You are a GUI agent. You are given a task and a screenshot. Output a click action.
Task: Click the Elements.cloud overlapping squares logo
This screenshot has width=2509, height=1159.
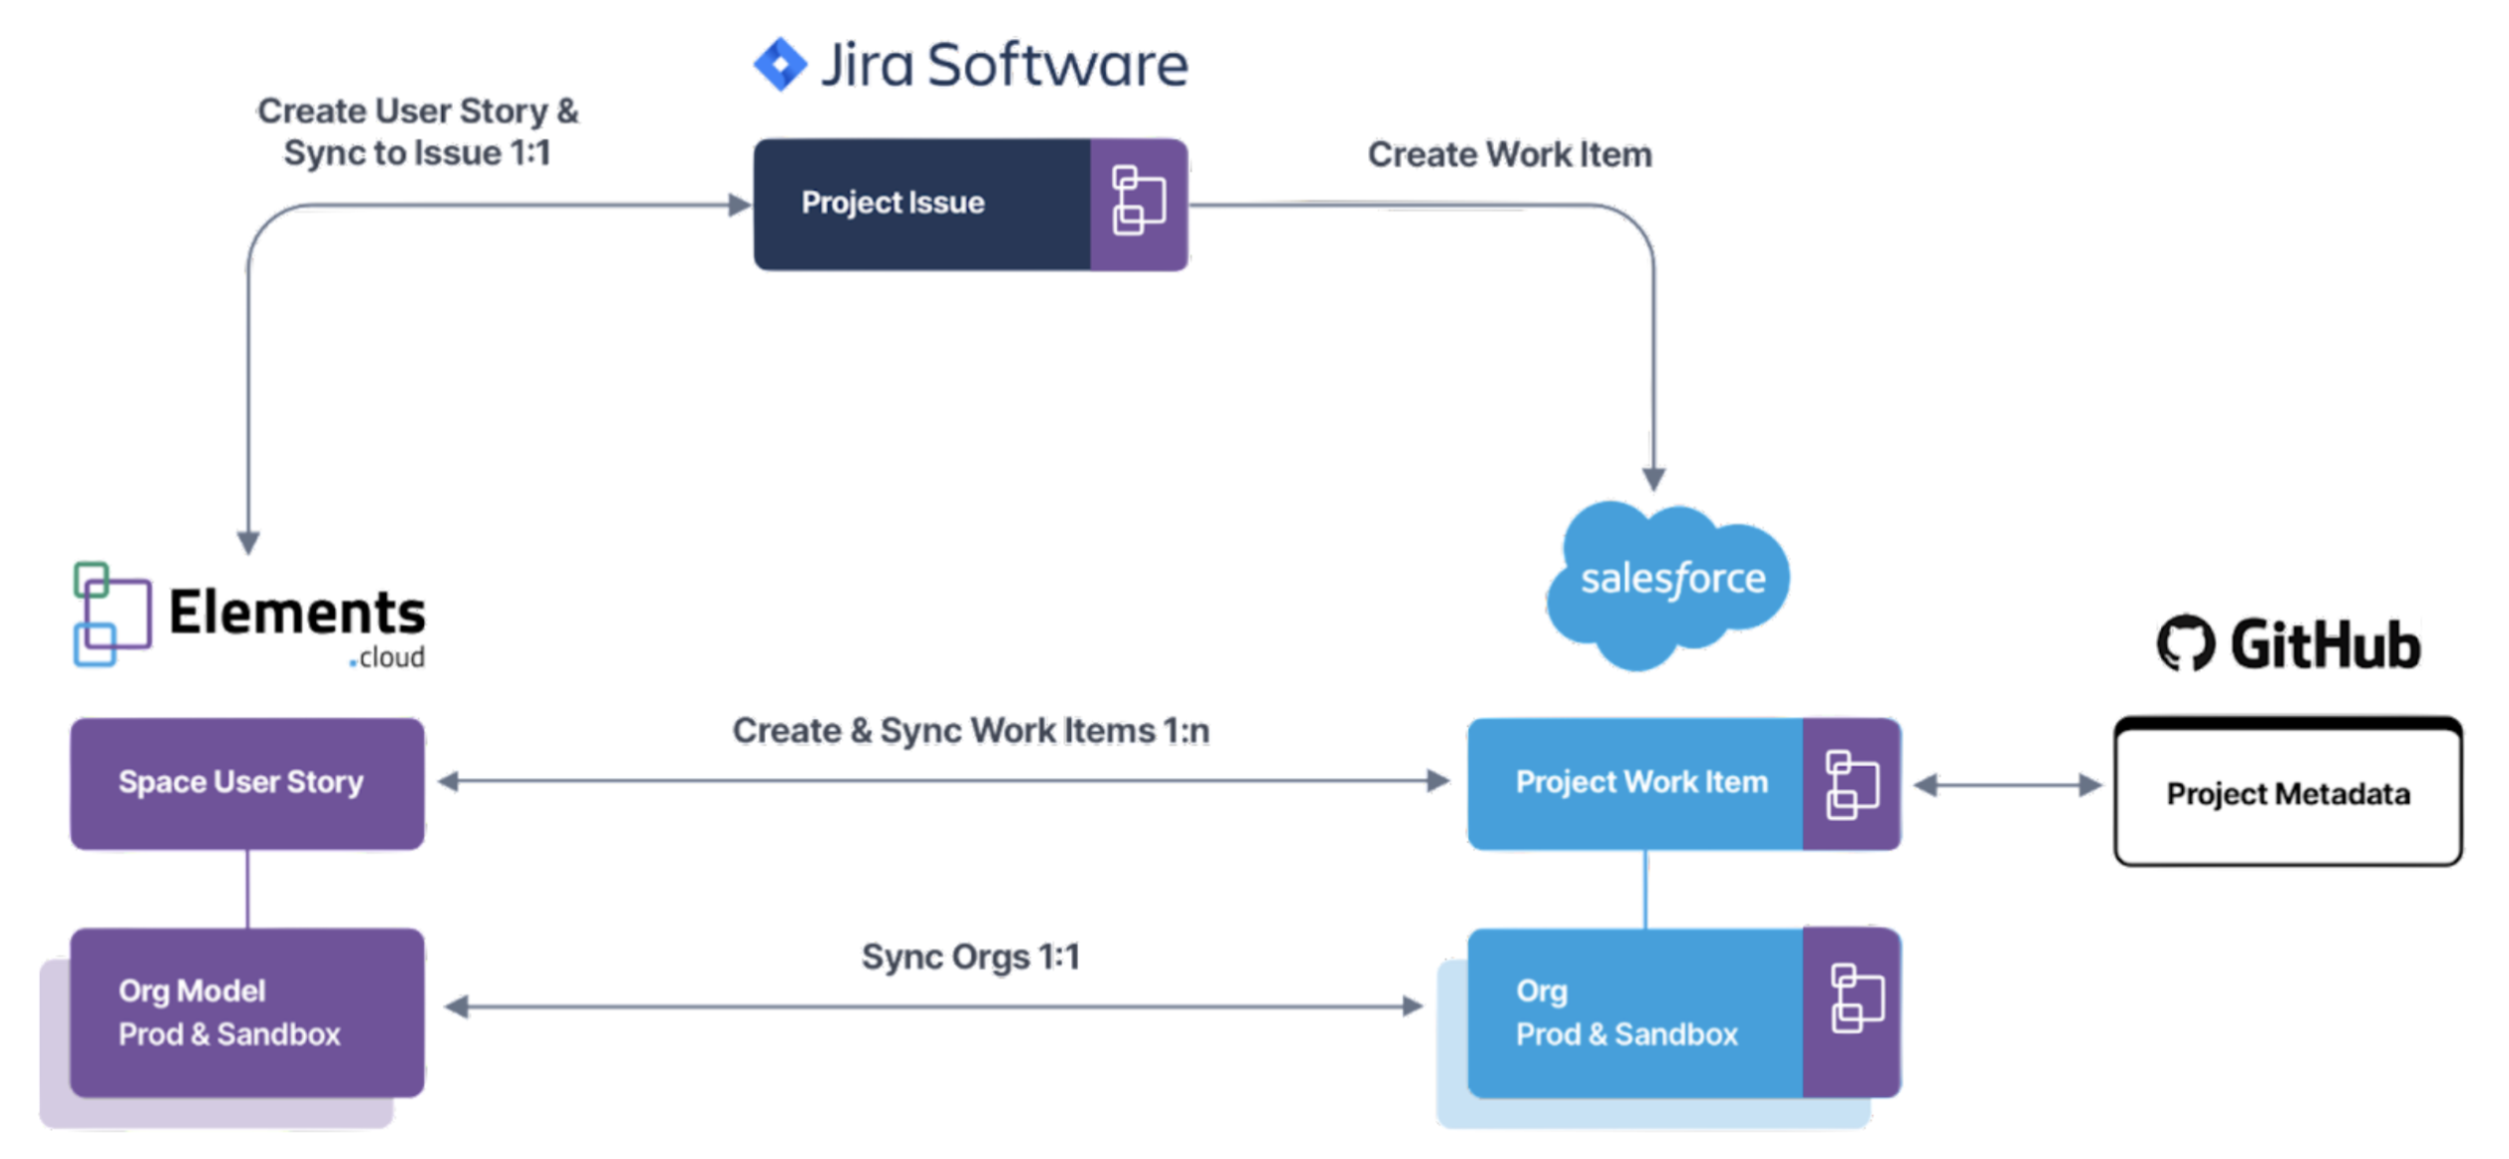(113, 614)
